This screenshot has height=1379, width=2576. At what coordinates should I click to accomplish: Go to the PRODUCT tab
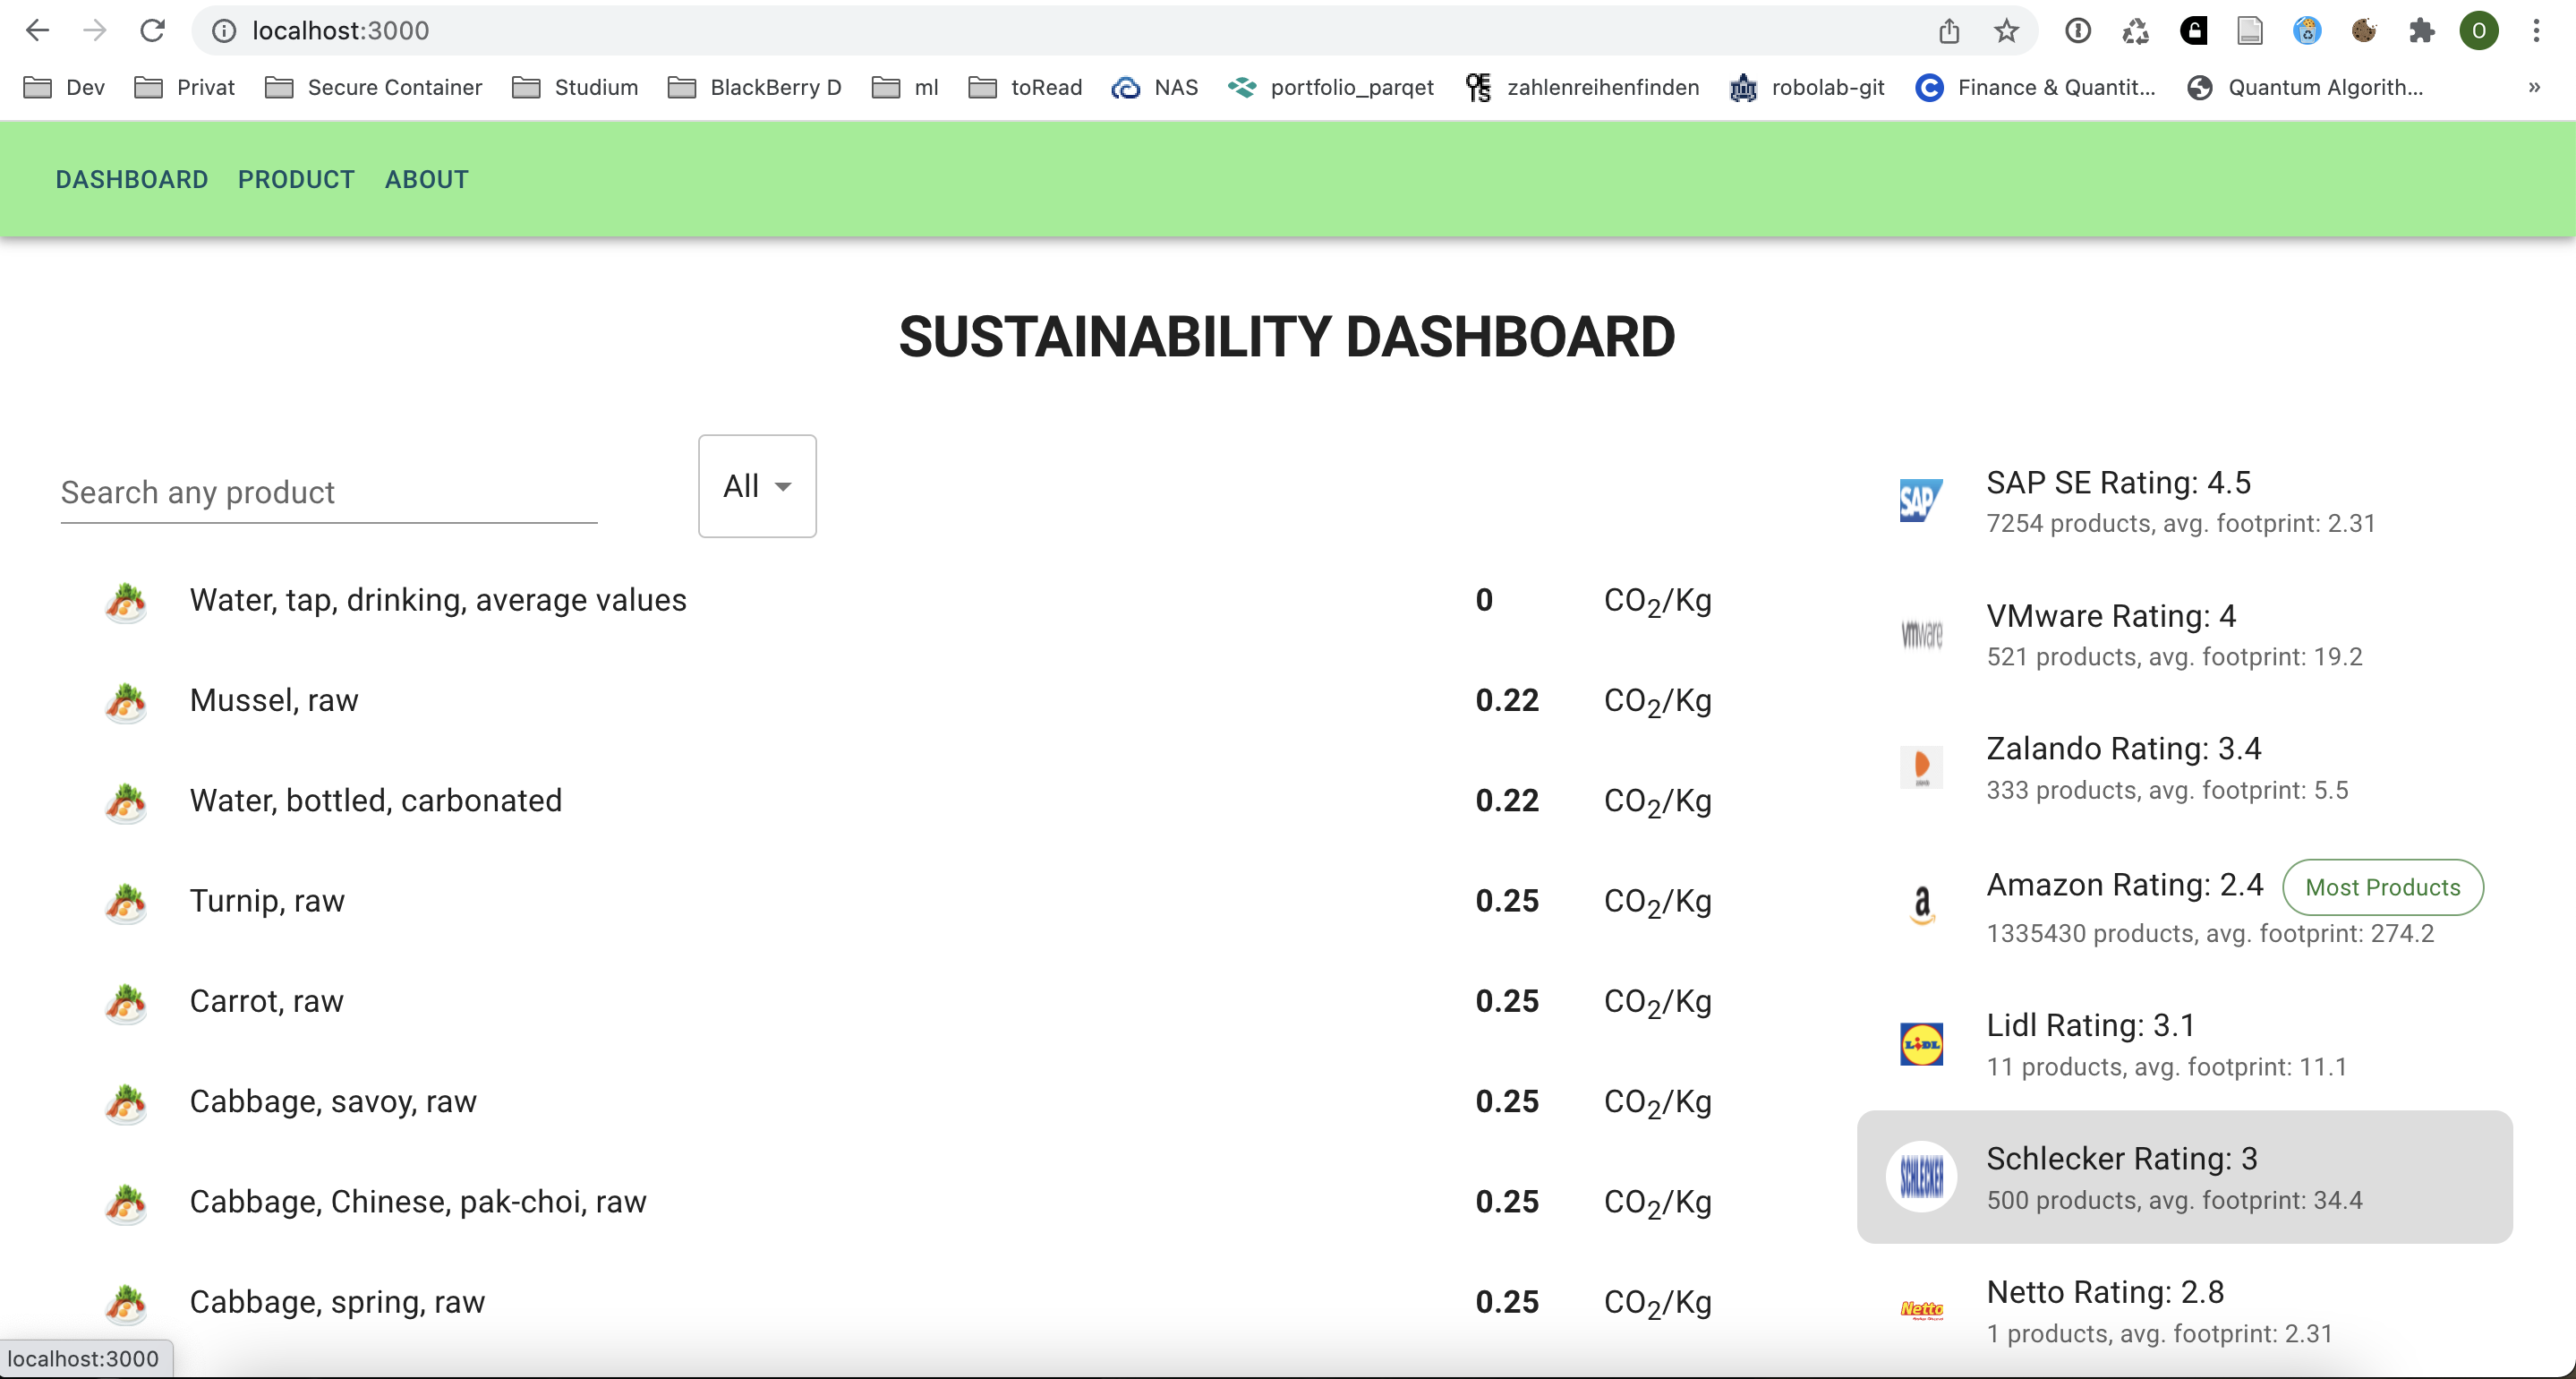295,179
